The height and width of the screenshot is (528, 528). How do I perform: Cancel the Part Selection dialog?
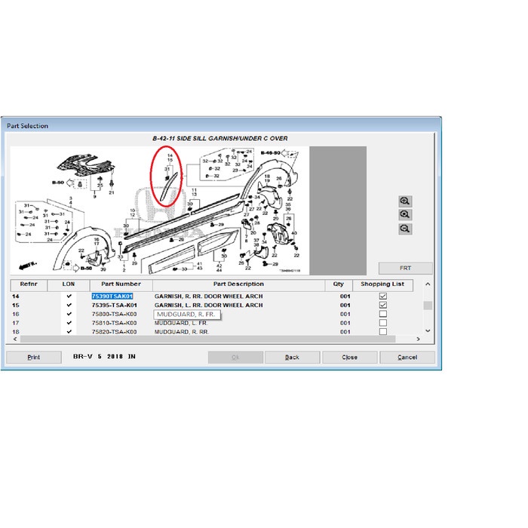coord(407,358)
